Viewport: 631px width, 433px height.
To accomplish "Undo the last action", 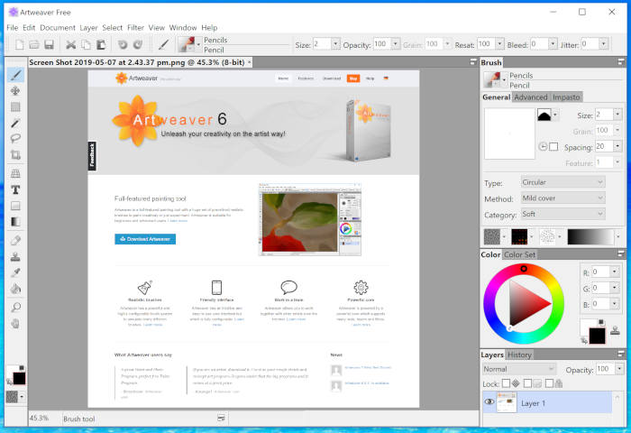I will [123, 44].
